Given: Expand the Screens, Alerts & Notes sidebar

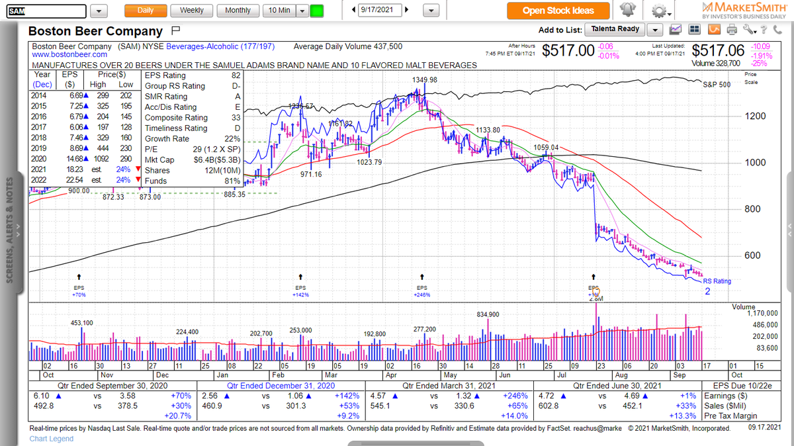Looking at the screenshot, I should (x=9, y=231).
